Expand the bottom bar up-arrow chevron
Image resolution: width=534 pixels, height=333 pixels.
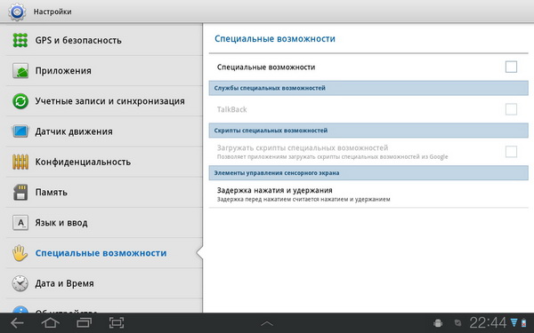click(267, 323)
